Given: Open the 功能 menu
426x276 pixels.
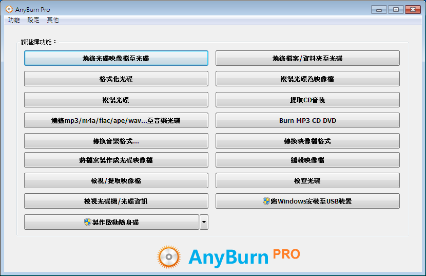Looking at the screenshot, I should click(x=14, y=20).
